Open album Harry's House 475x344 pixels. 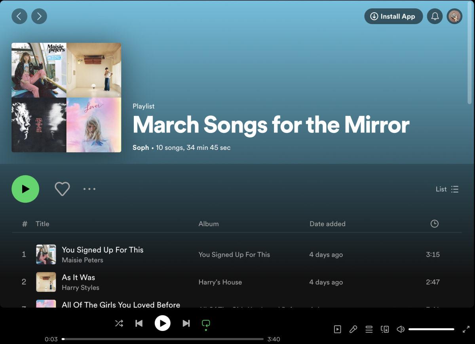click(x=220, y=282)
